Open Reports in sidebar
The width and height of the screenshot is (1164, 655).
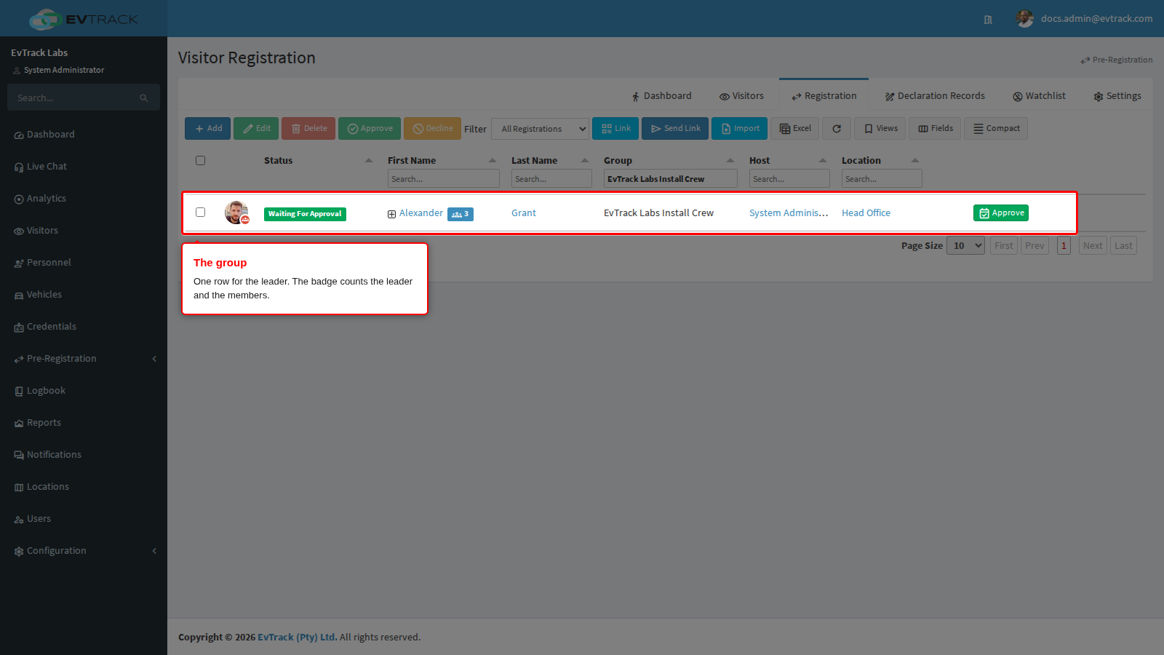point(44,423)
